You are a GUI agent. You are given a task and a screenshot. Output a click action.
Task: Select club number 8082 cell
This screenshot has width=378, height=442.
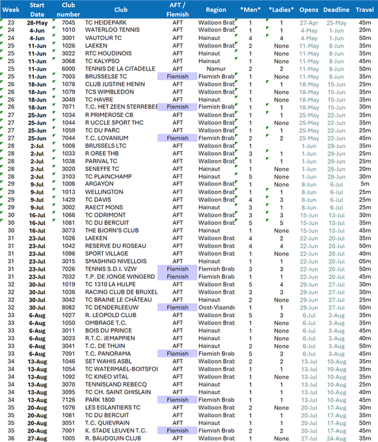[x=68, y=307]
